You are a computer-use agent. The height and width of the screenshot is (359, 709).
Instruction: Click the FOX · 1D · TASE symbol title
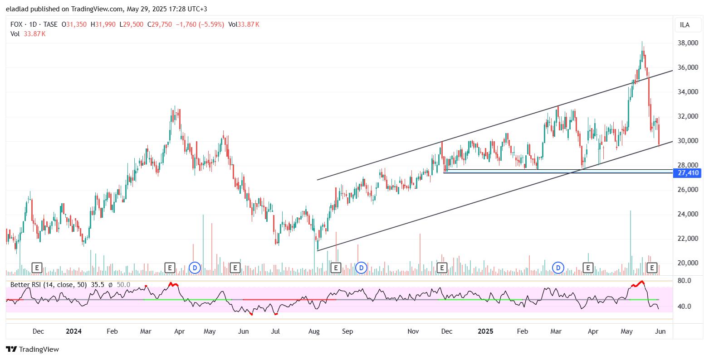pyautogui.click(x=34, y=24)
